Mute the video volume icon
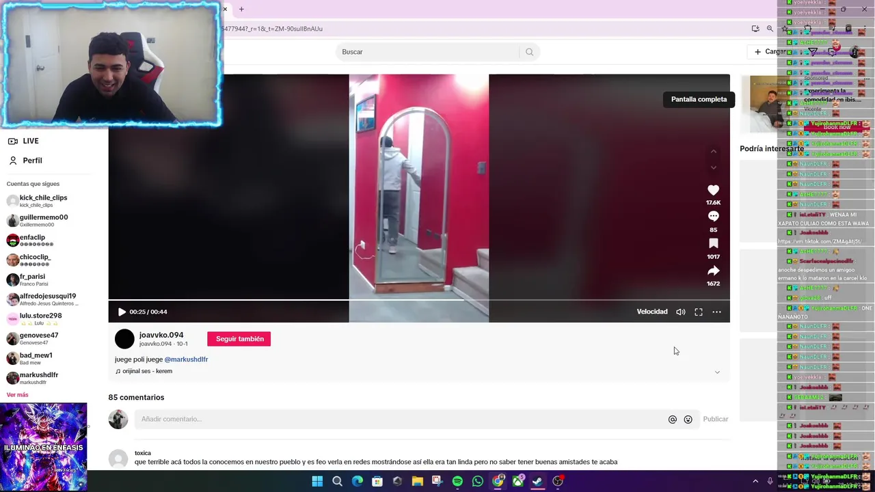 pyautogui.click(x=680, y=312)
